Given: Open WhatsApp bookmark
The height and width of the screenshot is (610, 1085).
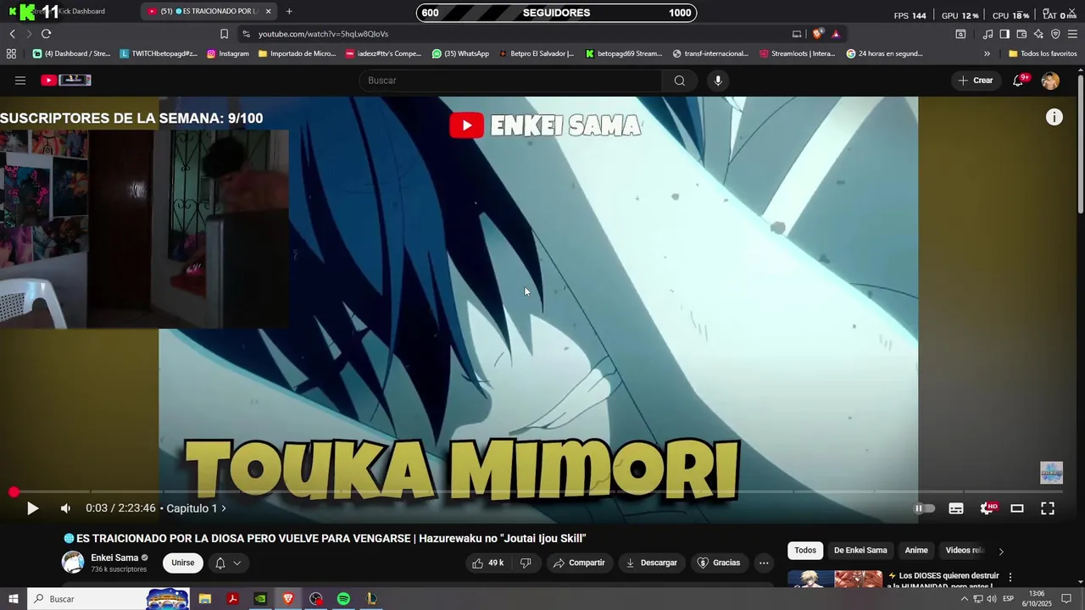Looking at the screenshot, I should [460, 53].
